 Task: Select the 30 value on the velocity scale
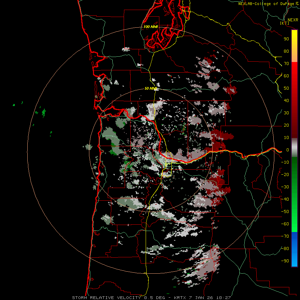[286, 113]
